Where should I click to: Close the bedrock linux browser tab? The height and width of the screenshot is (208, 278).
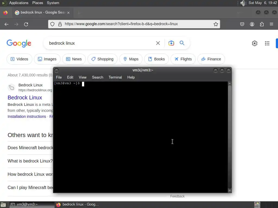coord(68,12)
